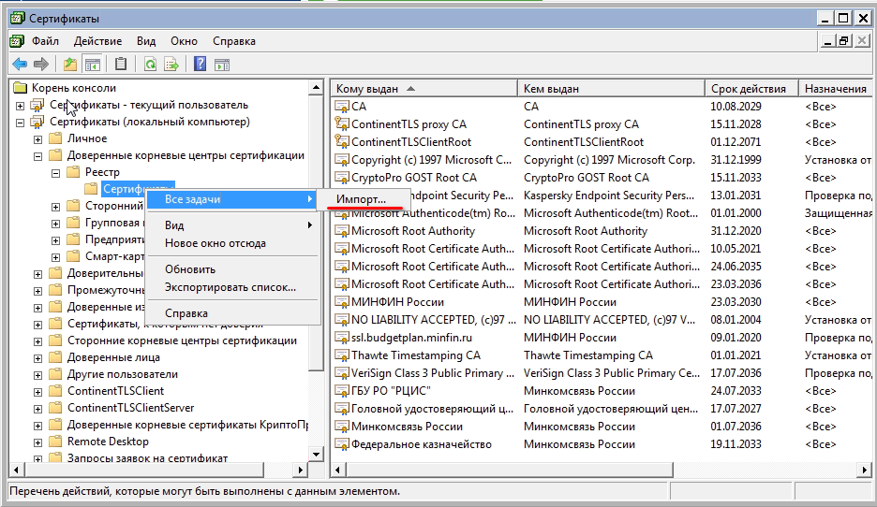Image resolution: width=877 pixels, height=507 pixels.
Task: Sort by the Срок действия column header
Action: (x=752, y=88)
